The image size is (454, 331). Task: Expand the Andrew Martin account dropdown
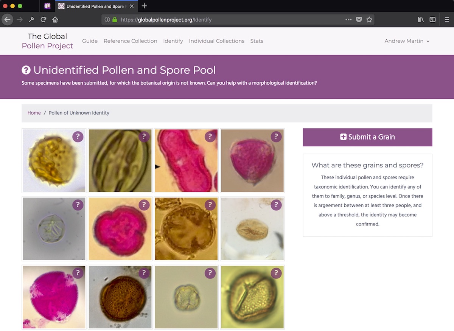point(407,41)
